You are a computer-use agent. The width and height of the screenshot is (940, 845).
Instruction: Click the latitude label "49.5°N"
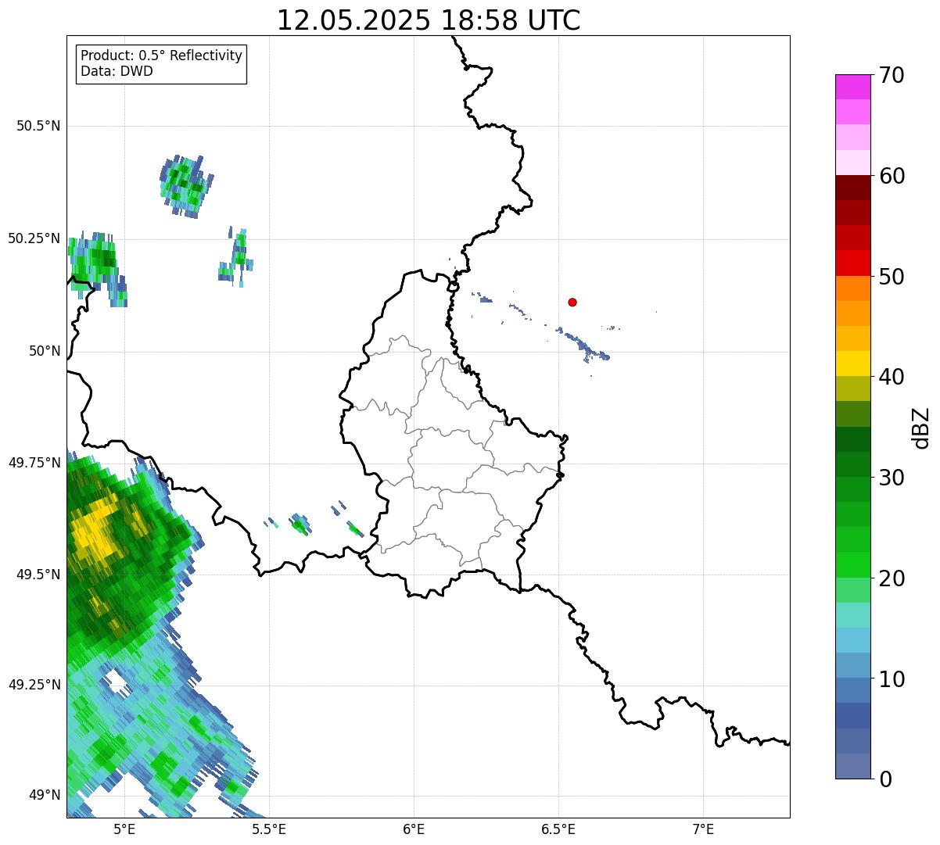(38, 575)
